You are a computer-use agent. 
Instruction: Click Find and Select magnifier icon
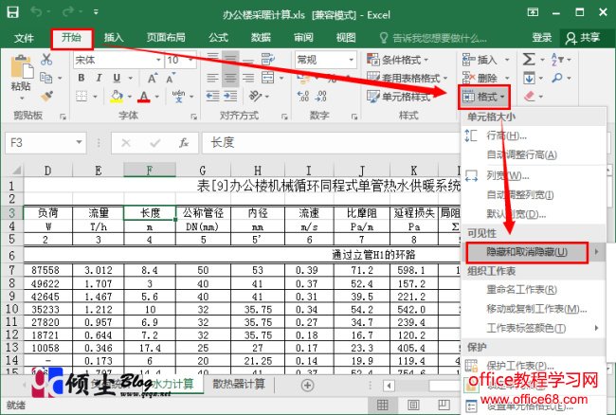tap(556, 78)
